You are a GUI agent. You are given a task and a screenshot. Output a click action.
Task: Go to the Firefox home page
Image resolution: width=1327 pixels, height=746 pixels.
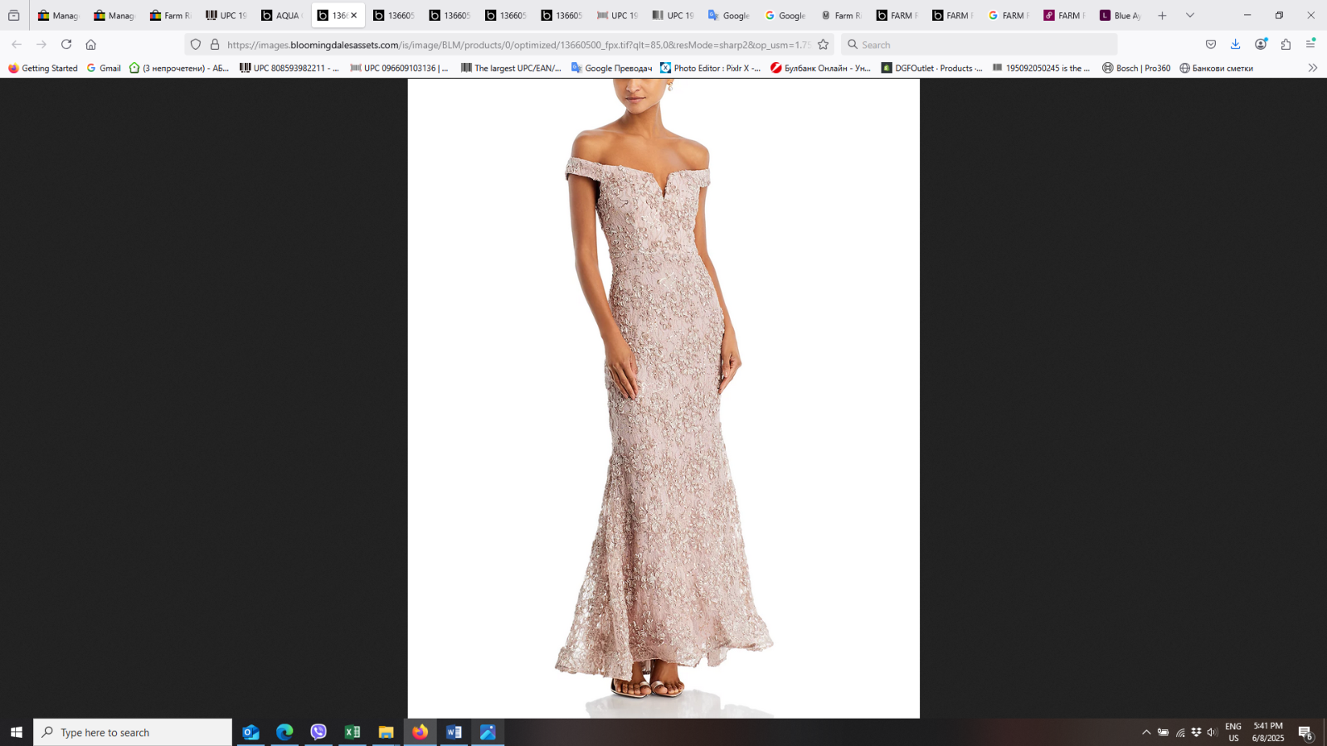[91, 45]
